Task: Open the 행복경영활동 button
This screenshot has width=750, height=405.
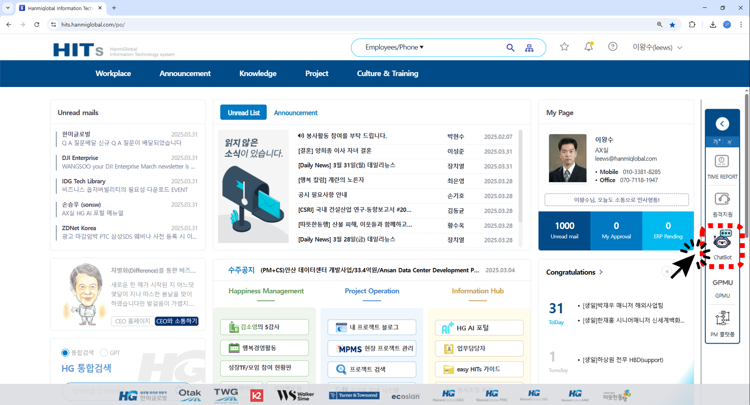Action: click(x=264, y=348)
